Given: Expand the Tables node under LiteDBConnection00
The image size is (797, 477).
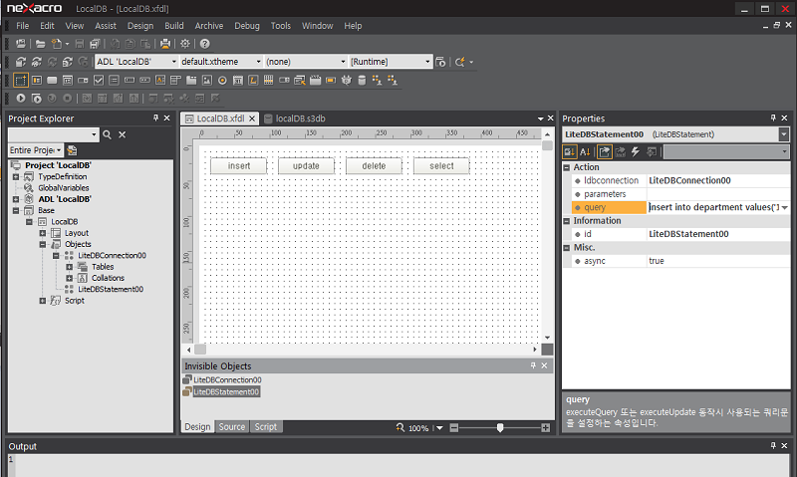Looking at the screenshot, I should [69, 267].
